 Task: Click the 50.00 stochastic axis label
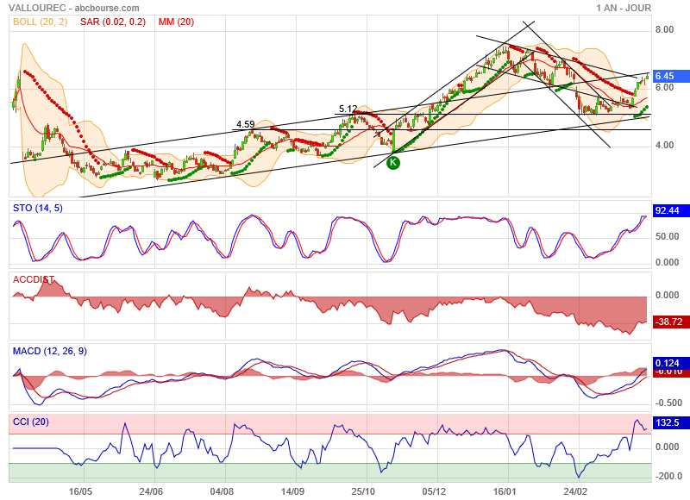click(667, 236)
